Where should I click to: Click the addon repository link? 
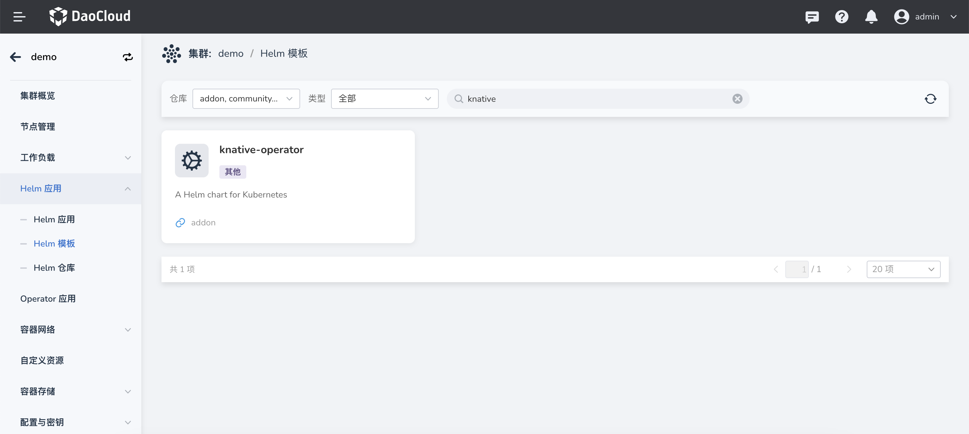(203, 223)
